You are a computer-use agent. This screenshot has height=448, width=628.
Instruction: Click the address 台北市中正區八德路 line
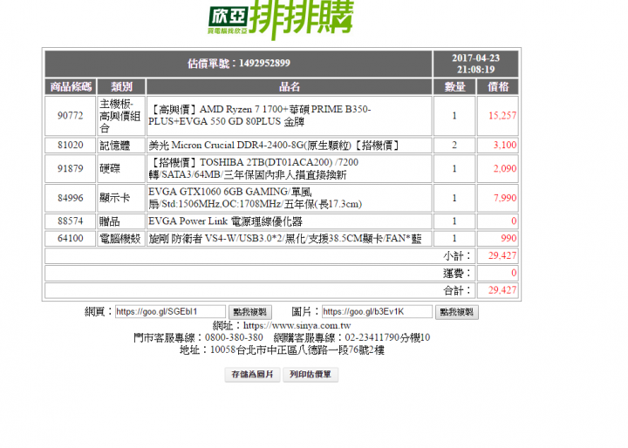click(x=282, y=350)
